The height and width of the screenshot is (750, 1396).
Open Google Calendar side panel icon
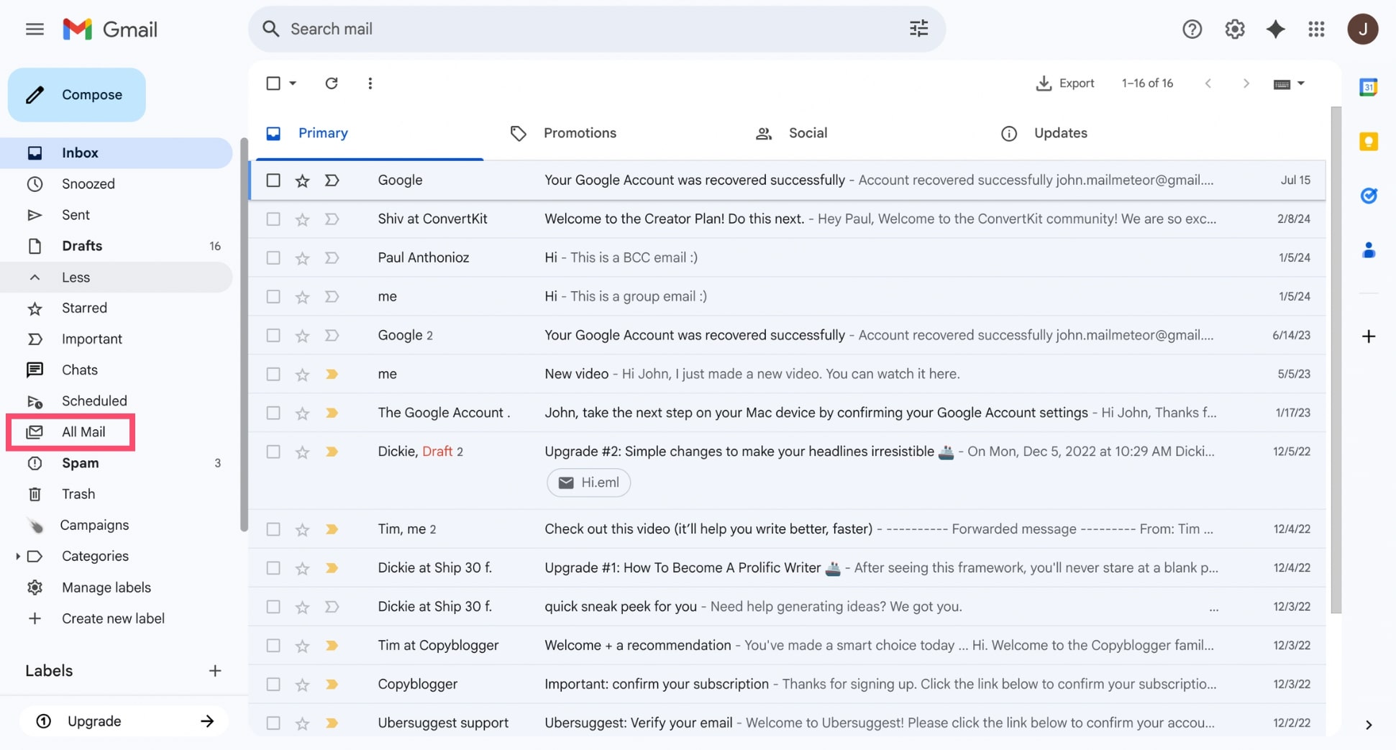pos(1368,87)
